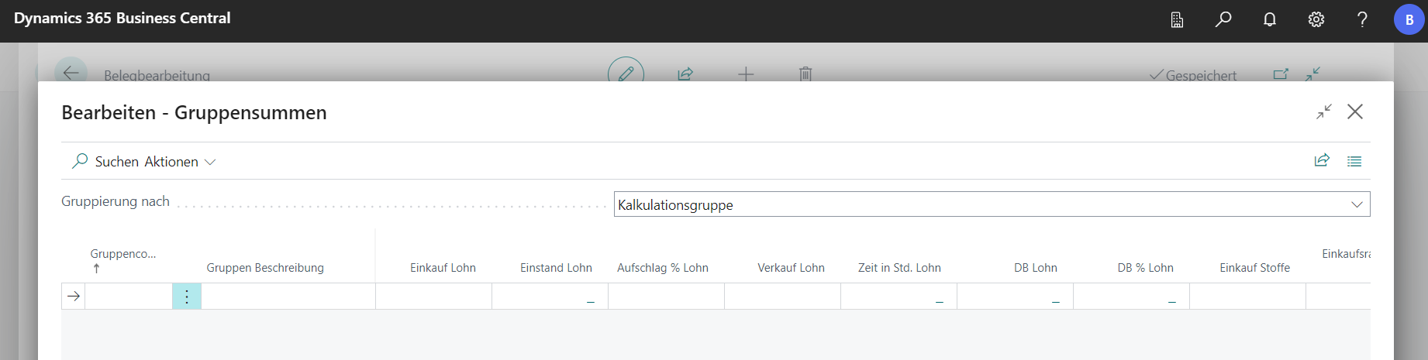Click the Verkauf Lohn column header
This screenshot has height=360, width=1428.
[791, 268]
